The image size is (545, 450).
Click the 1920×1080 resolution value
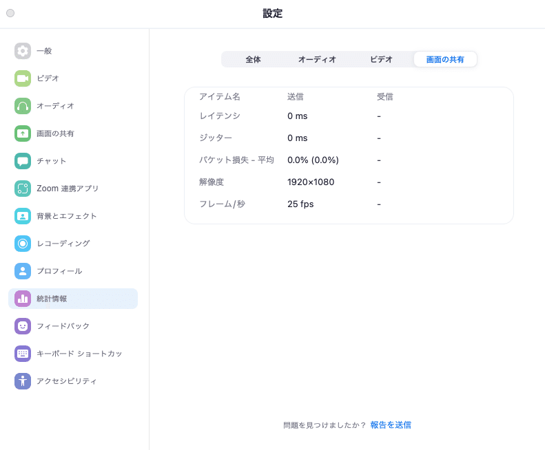[311, 182]
